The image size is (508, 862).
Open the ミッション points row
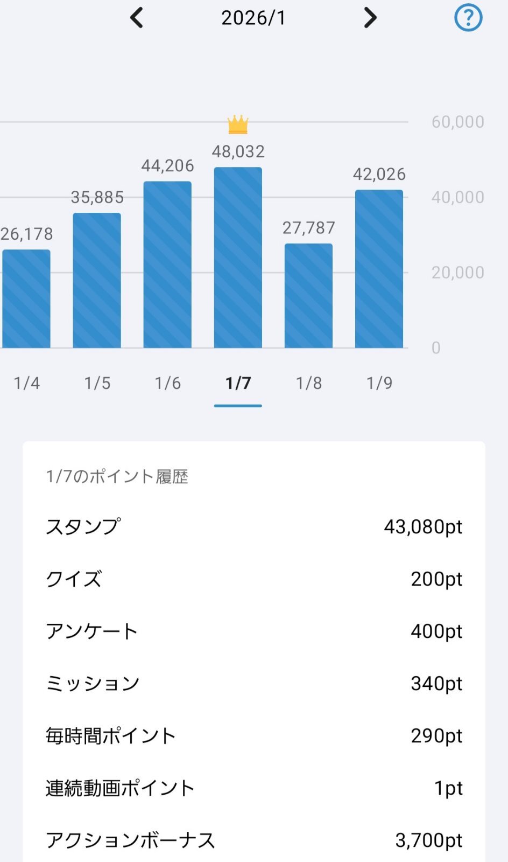point(253,683)
